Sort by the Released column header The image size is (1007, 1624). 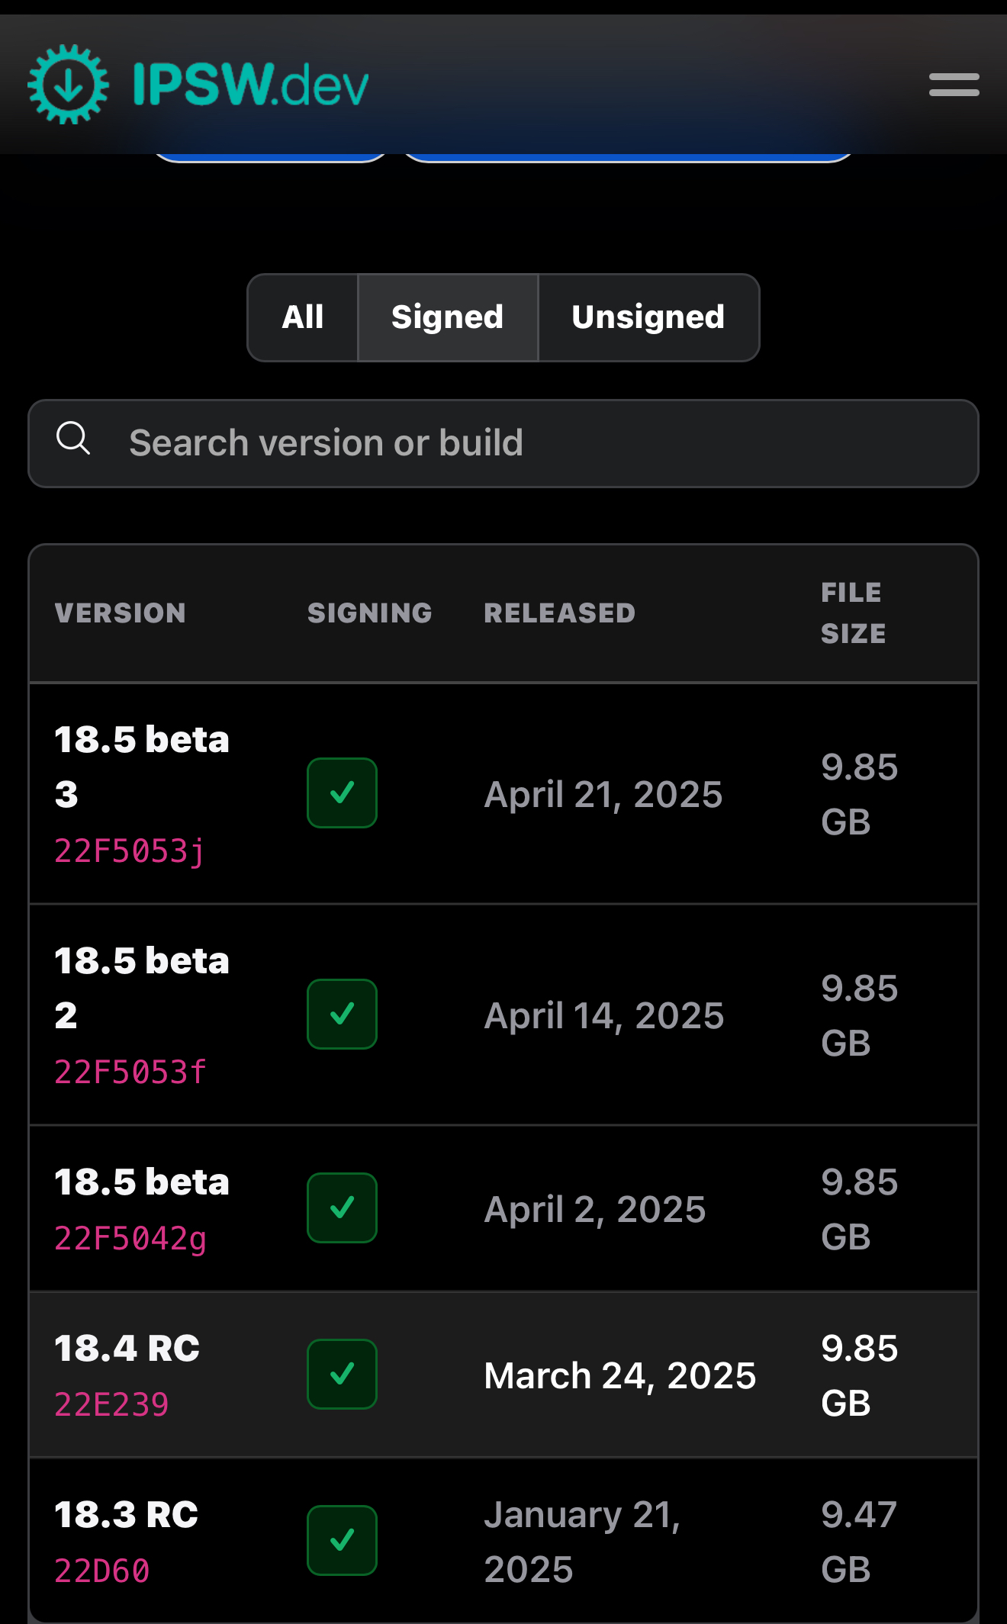[x=560, y=613]
